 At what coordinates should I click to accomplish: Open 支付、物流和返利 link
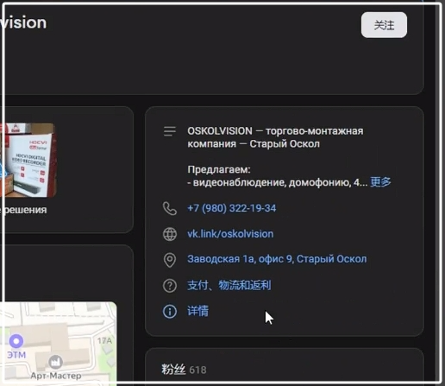coord(229,285)
